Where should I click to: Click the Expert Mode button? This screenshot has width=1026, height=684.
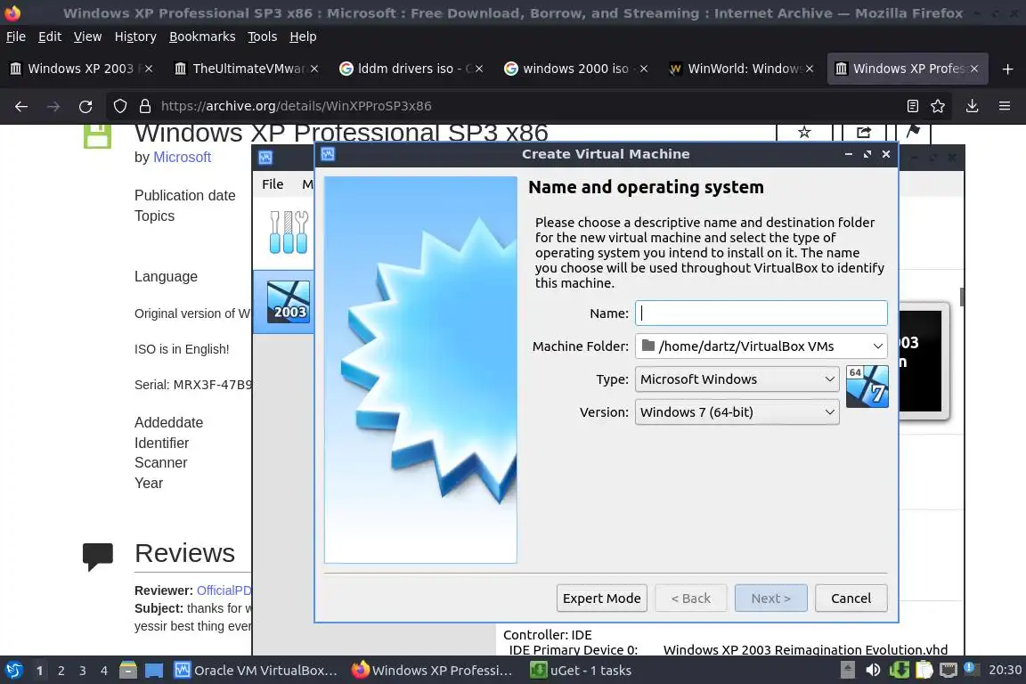[602, 598]
